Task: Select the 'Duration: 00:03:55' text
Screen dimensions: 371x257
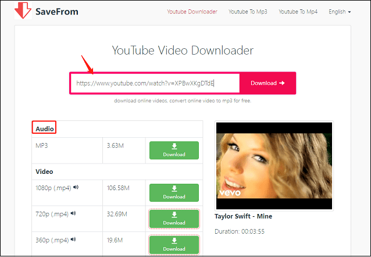Action: 240,231
